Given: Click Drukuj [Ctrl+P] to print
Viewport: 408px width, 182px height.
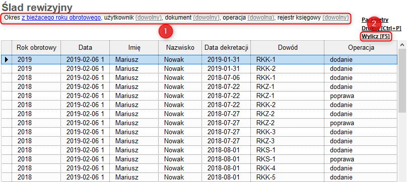Looking at the screenshot, I should click(381, 28).
